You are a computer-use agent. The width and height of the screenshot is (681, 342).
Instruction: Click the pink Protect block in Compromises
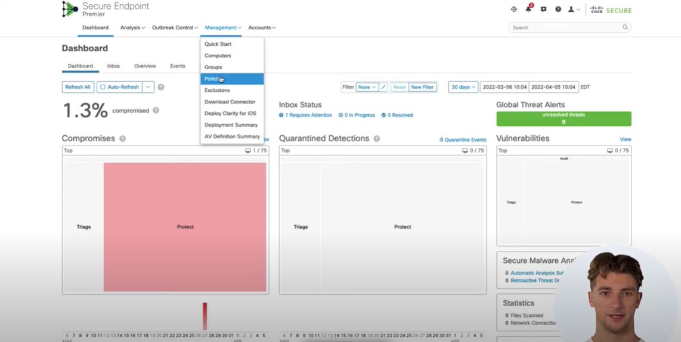[x=185, y=227]
